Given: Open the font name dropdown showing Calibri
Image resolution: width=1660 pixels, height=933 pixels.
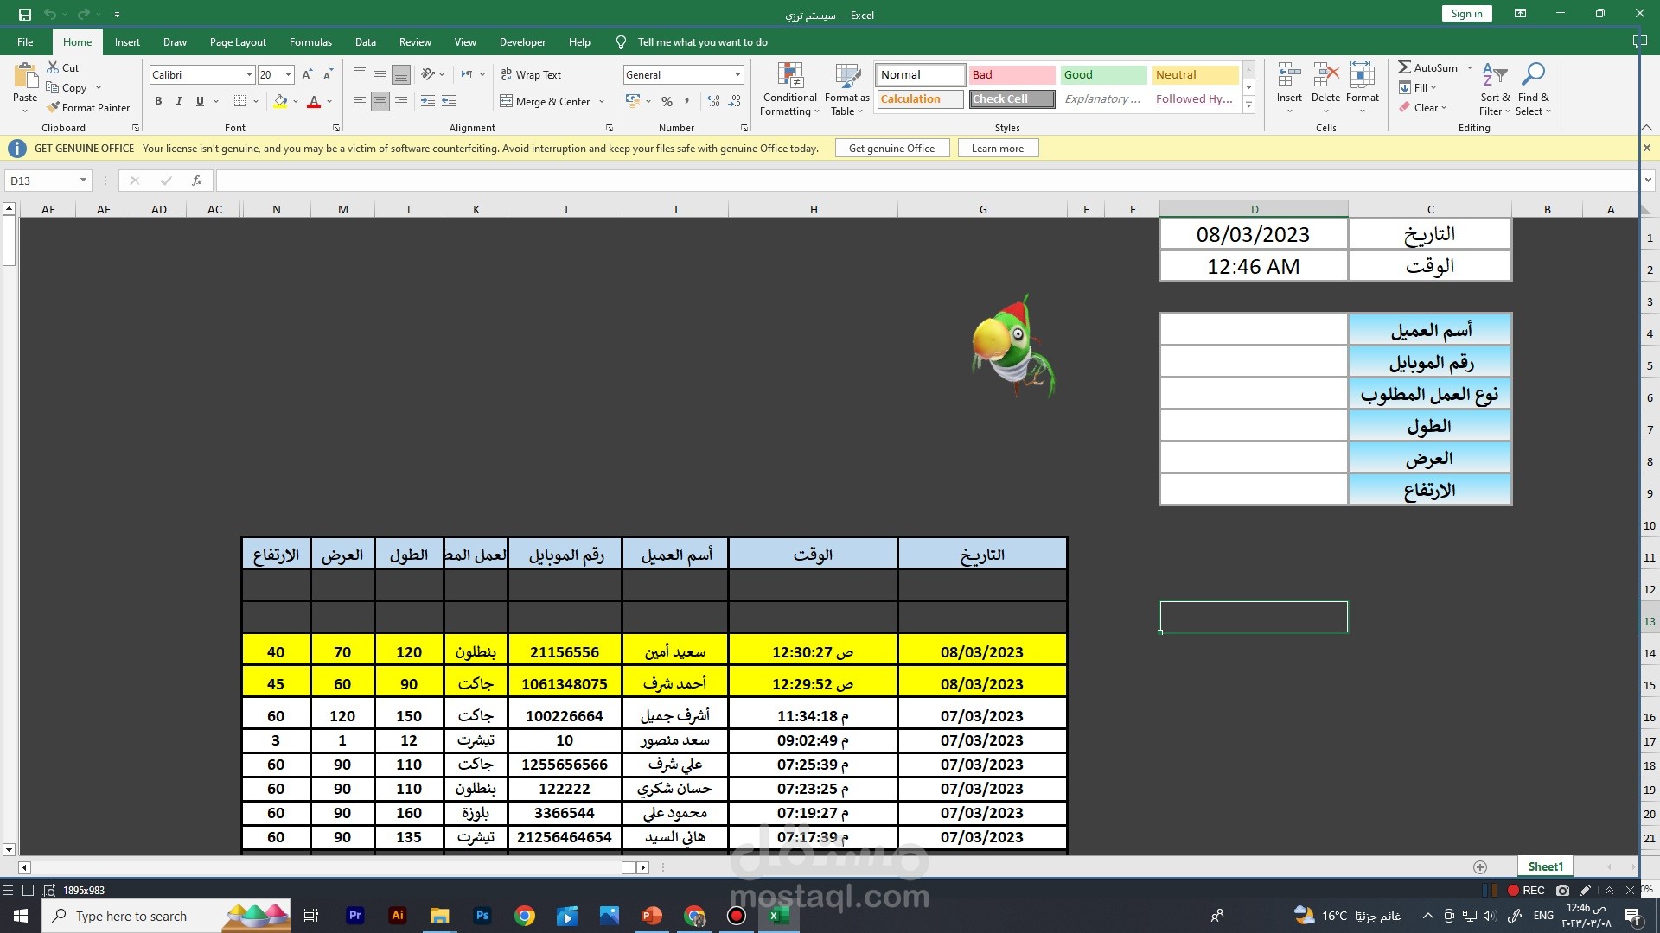Looking at the screenshot, I should [249, 75].
